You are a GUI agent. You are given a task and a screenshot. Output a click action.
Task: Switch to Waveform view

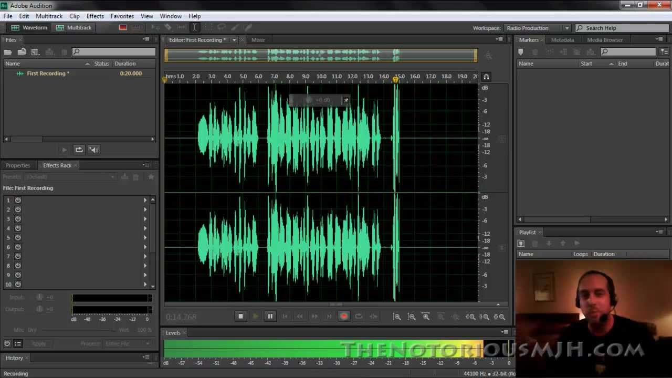click(x=30, y=28)
